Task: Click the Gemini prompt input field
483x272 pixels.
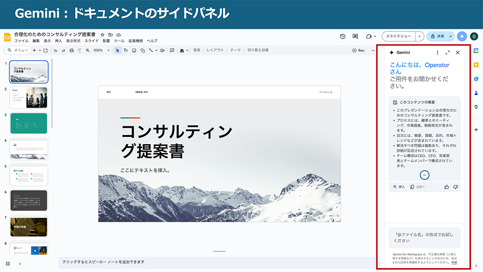Action: click(x=425, y=238)
